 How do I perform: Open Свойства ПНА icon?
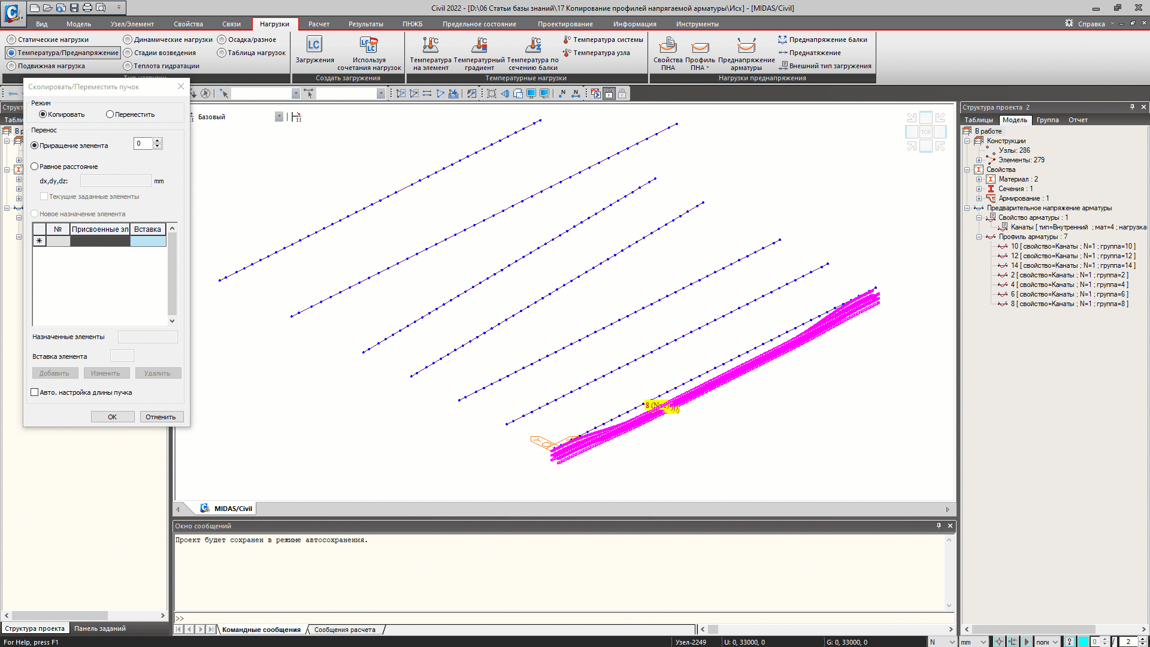point(668,45)
